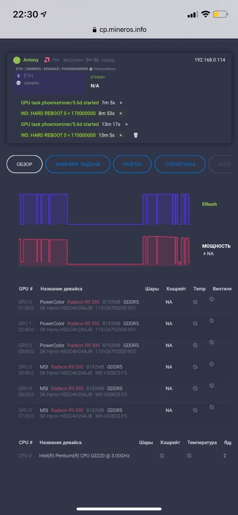
Task: Click the GPU # column header
Action: point(26,289)
